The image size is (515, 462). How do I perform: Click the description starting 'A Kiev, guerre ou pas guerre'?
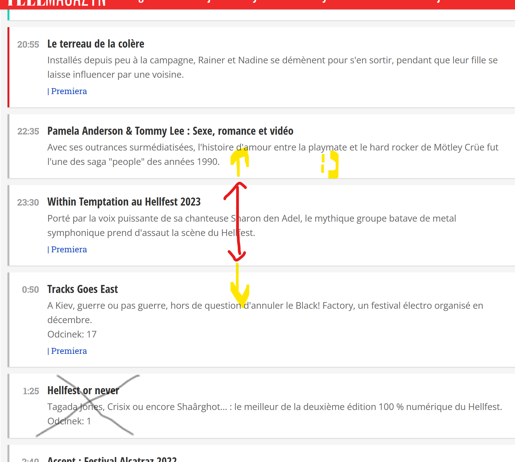(265, 313)
